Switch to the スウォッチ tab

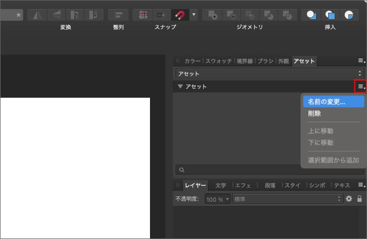[x=218, y=61]
